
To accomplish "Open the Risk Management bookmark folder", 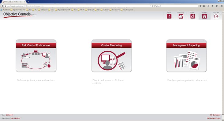I will (127, 10).
